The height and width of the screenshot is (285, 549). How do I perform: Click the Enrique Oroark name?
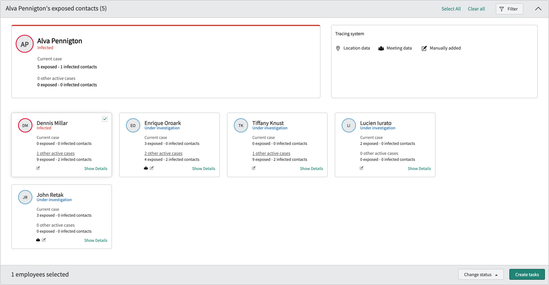coord(163,123)
